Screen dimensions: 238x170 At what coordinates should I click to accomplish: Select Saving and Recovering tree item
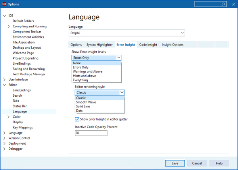coord(29,69)
